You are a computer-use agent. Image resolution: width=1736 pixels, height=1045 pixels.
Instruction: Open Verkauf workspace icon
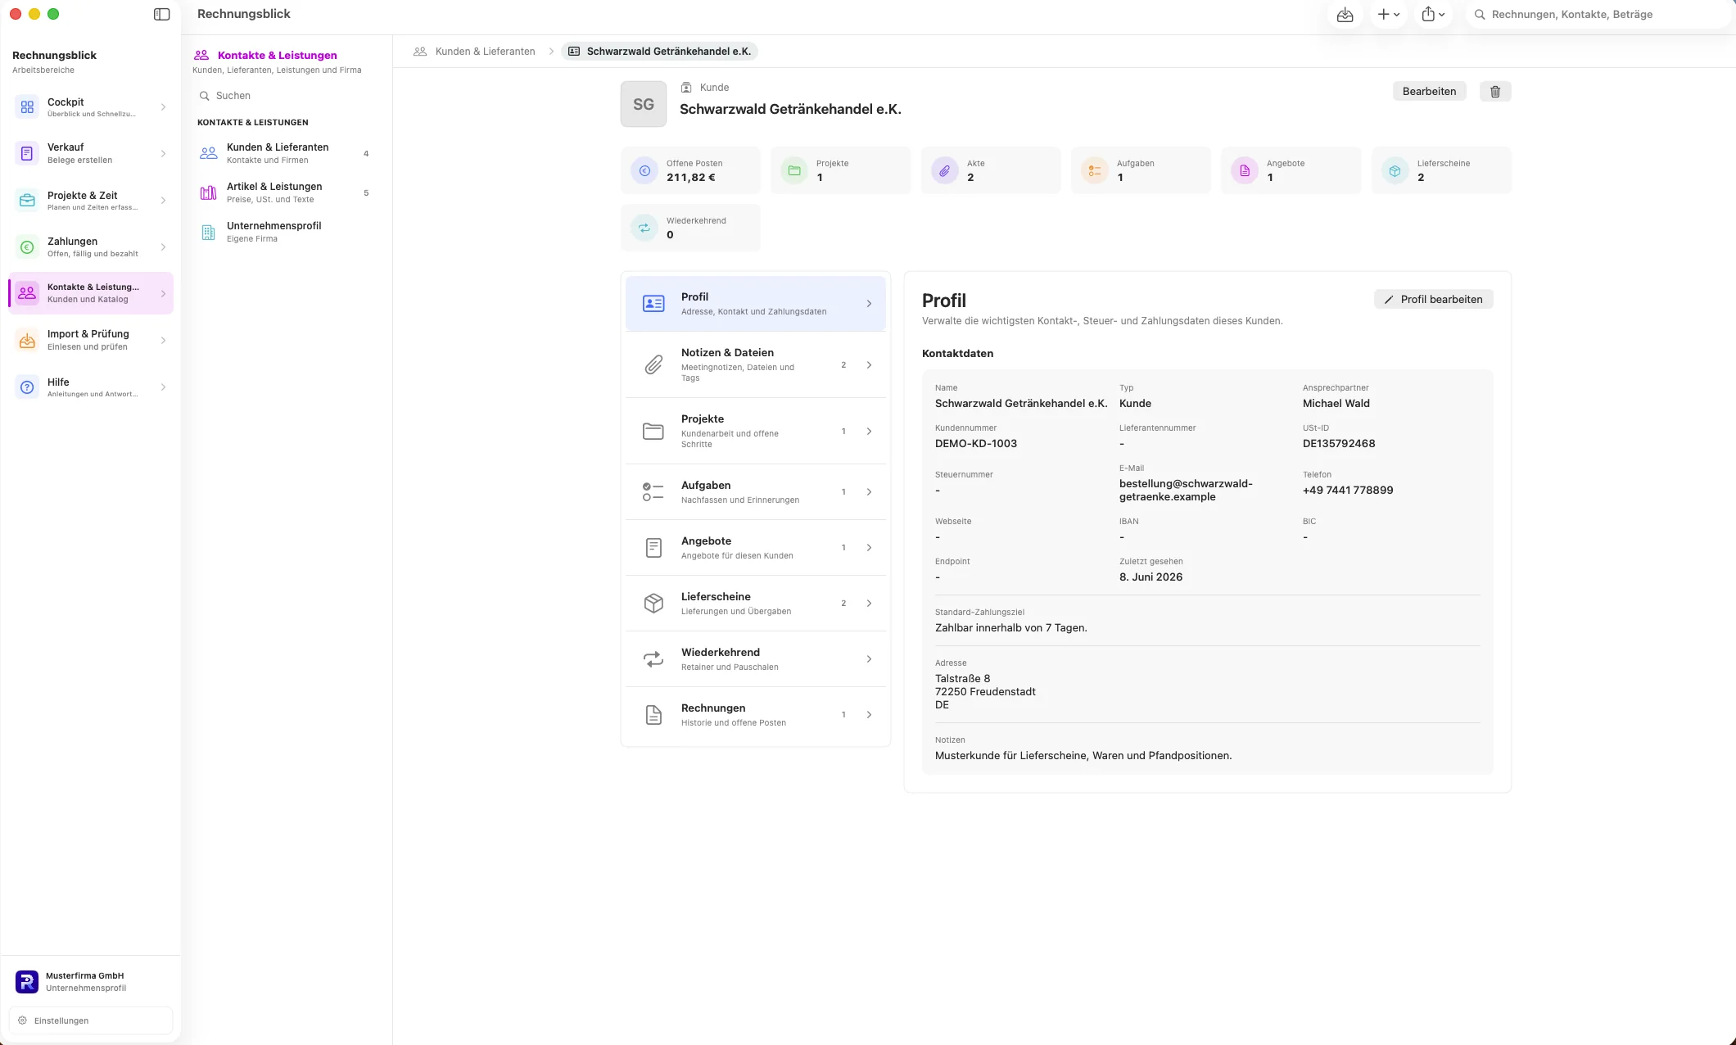tap(27, 153)
